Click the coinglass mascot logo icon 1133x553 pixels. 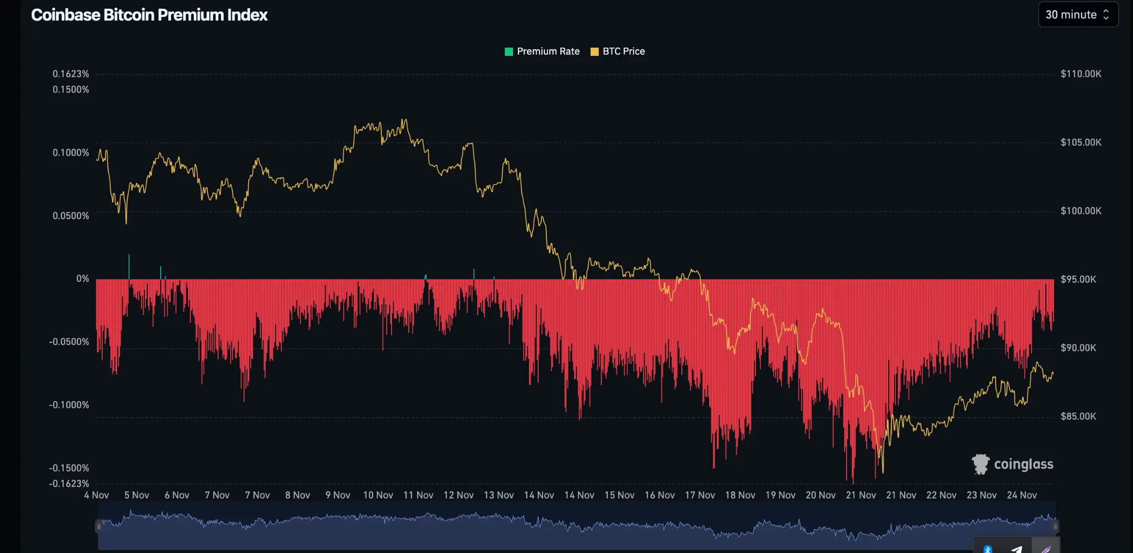[980, 464]
